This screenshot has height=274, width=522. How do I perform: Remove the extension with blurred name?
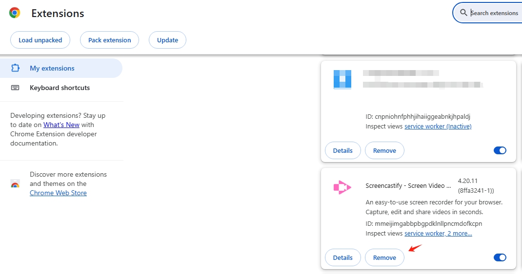click(x=384, y=150)
